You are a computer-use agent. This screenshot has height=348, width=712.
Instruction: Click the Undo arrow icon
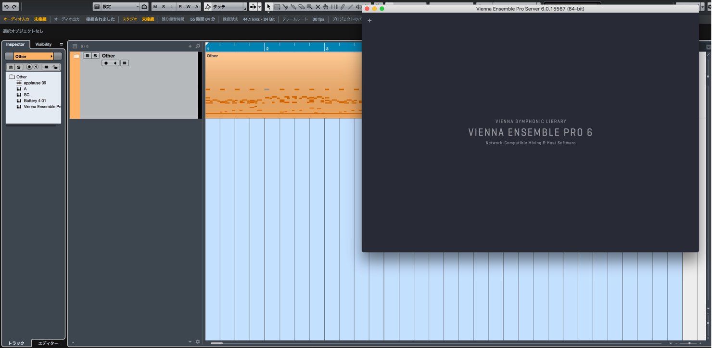(x=6, y=7)
